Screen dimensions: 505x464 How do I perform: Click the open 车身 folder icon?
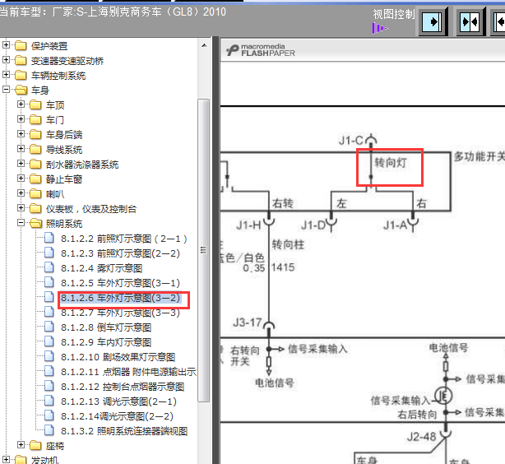(21, 90)
